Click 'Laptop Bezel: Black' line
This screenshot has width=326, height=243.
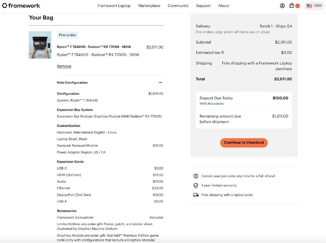point(72,139)
